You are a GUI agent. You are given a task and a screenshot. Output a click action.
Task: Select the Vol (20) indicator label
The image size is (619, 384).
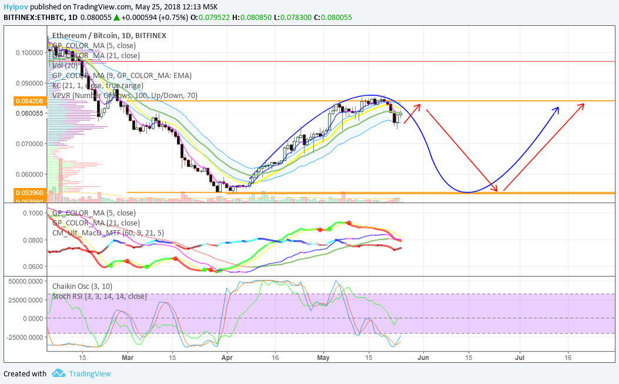tap(65, 65)
